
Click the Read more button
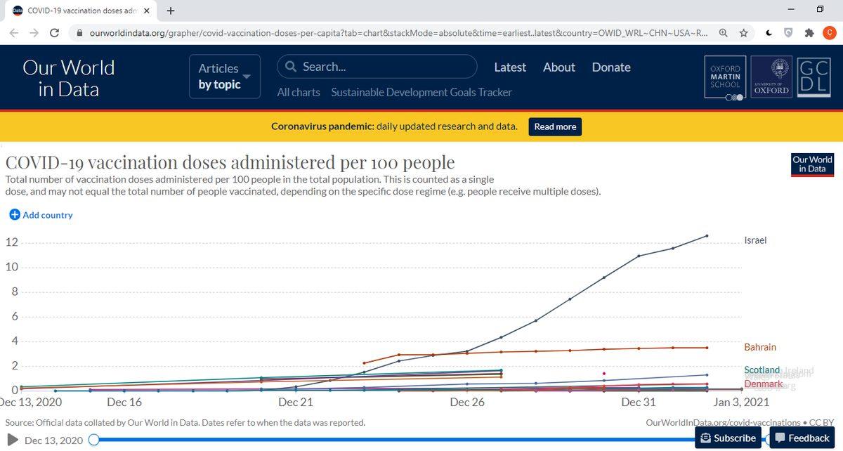(555, 126)
